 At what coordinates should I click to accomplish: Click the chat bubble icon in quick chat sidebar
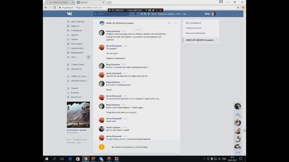(x=238, y=115)
